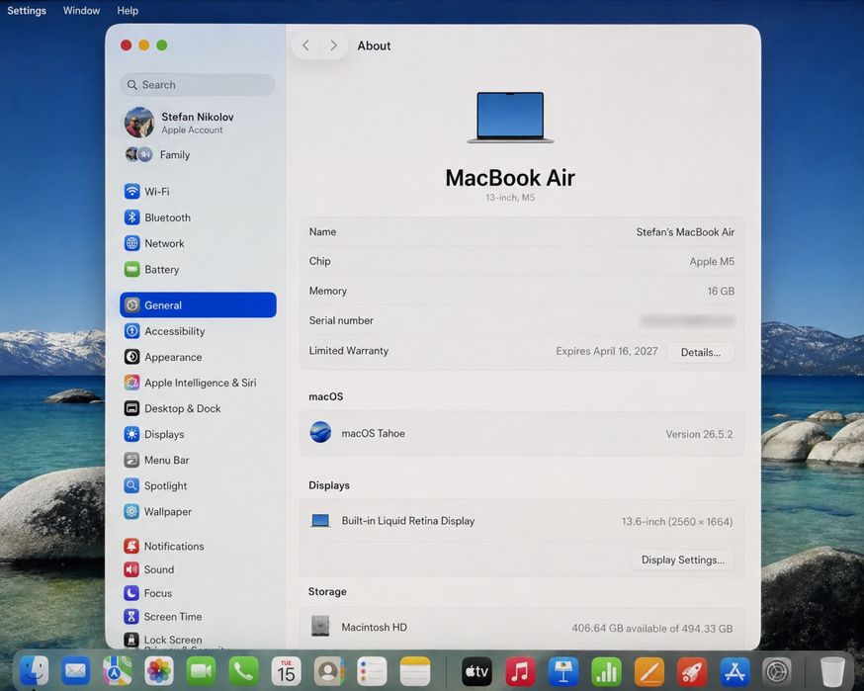Open Displays in the sidebar
This screenshot has width=864, height=691.
198,434
